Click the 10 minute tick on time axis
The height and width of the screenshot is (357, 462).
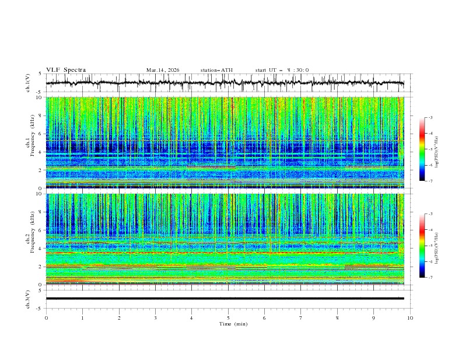point(410,317)
